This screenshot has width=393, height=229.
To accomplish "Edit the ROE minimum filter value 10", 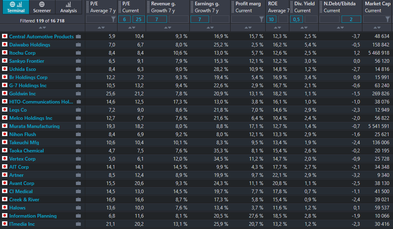I will (271, 19).
